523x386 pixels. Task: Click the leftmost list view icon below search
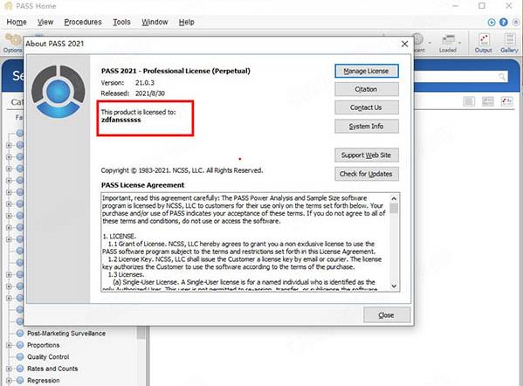pyautogui.click(x=469, y=101)
